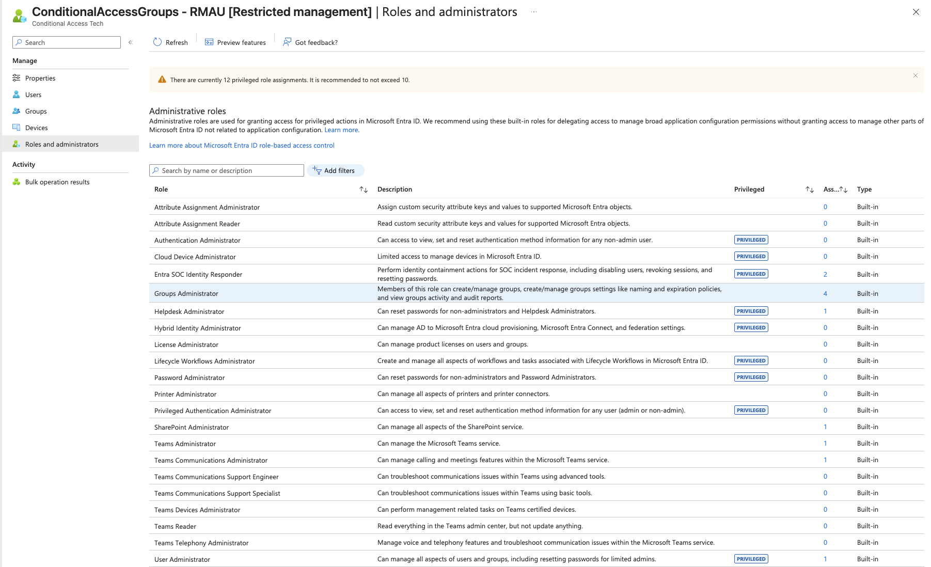Open Teams Communications Support Specialist role
The height and width of the screenshot is (567, 931).
point(217,493)
